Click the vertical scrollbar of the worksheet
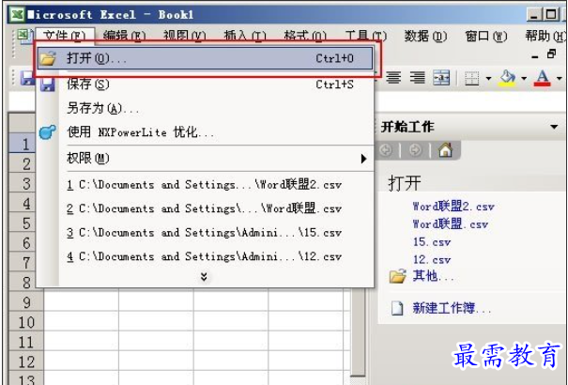Viewport: 568px width, 385px height. point(358,331)
